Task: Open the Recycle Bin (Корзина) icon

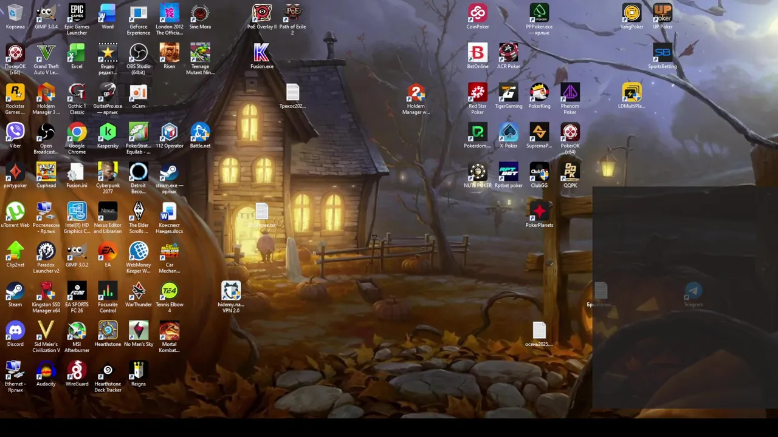Action: click(15, 16)
